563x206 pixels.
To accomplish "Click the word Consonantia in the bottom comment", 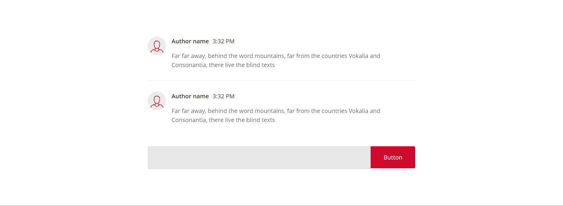I will (189, 120).
